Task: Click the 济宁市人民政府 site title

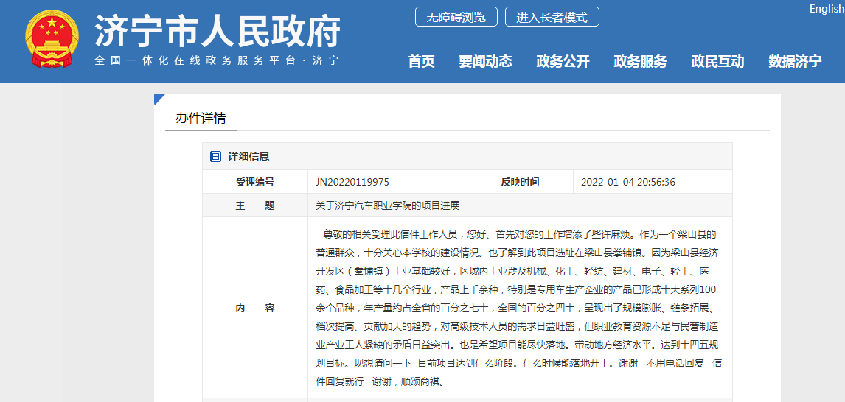Action: (218, 30)
